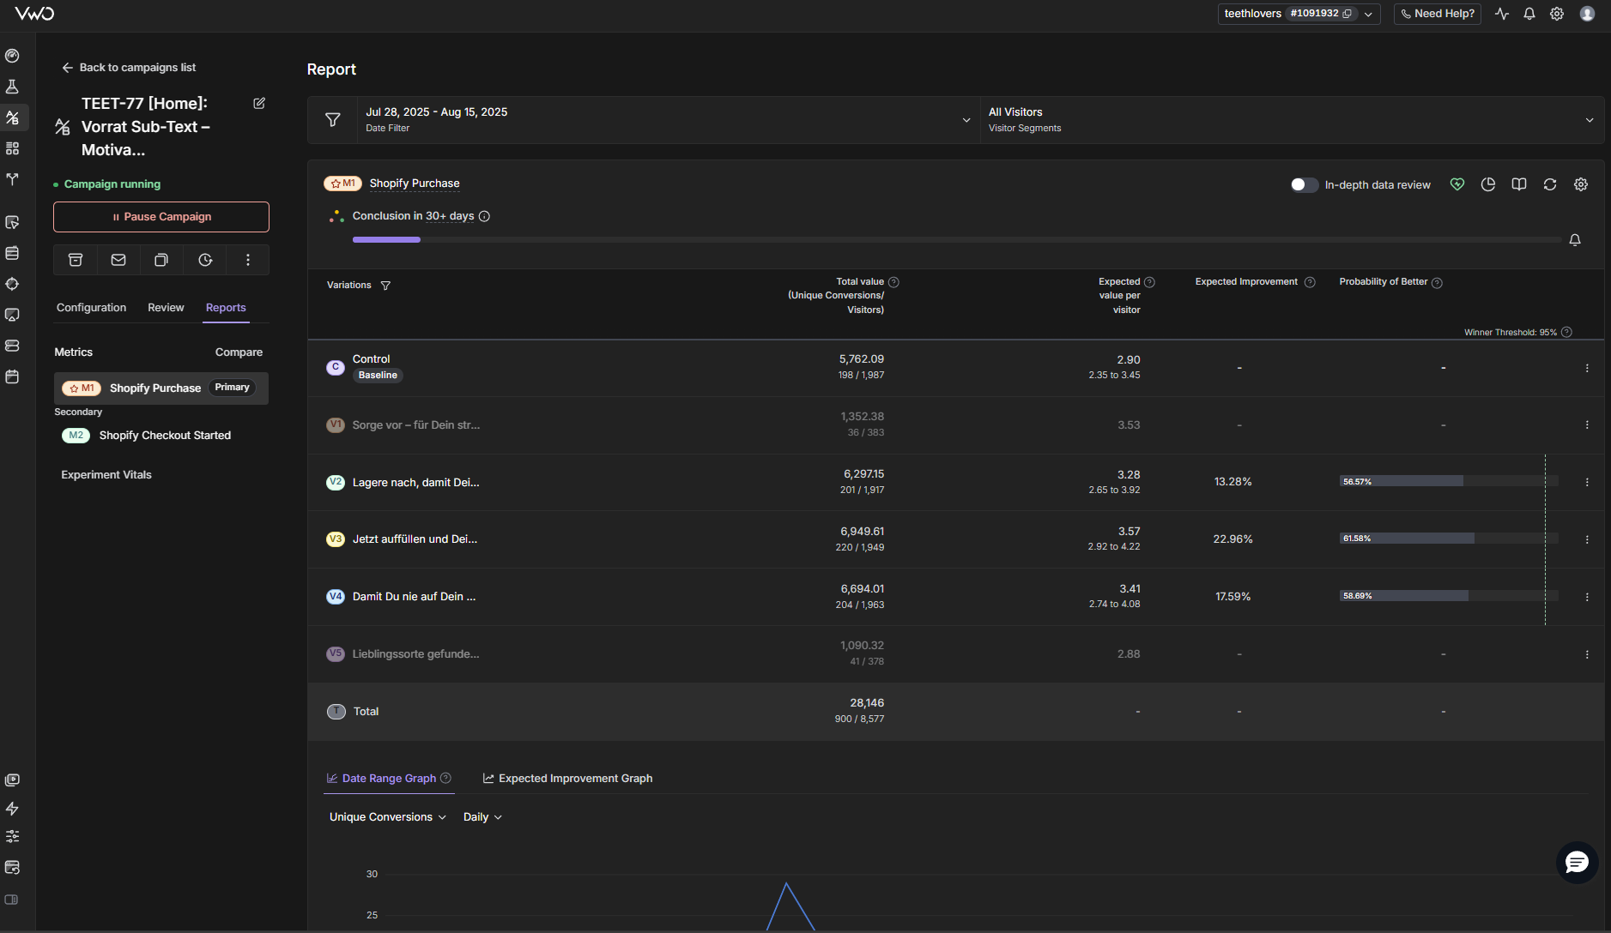Refresh the report data

(x=1549, y=184)
